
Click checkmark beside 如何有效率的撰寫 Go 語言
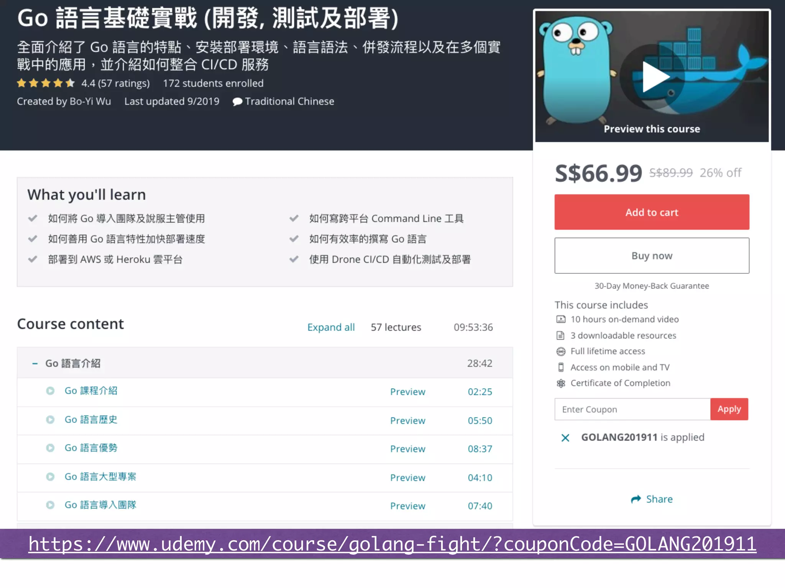point(294,239)
